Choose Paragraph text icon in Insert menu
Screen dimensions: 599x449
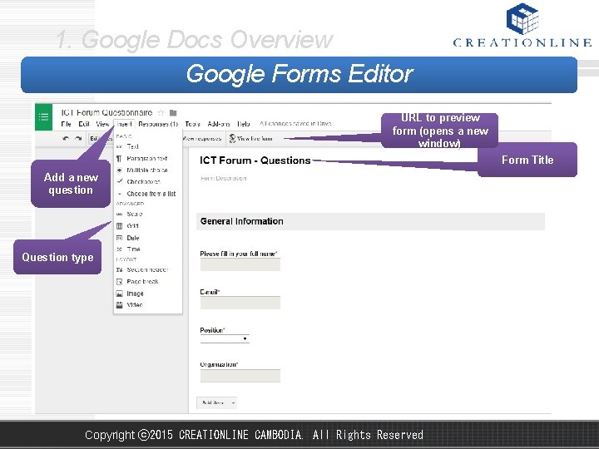click(119, 159)
